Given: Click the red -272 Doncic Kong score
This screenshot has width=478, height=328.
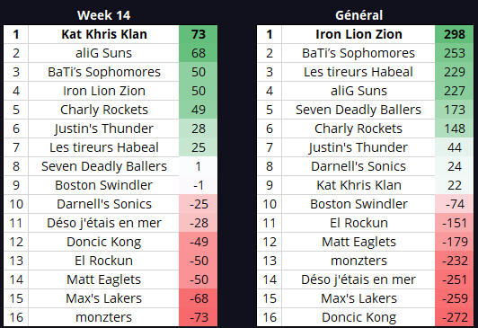Looking at the screenshot, I should [455, 317].
